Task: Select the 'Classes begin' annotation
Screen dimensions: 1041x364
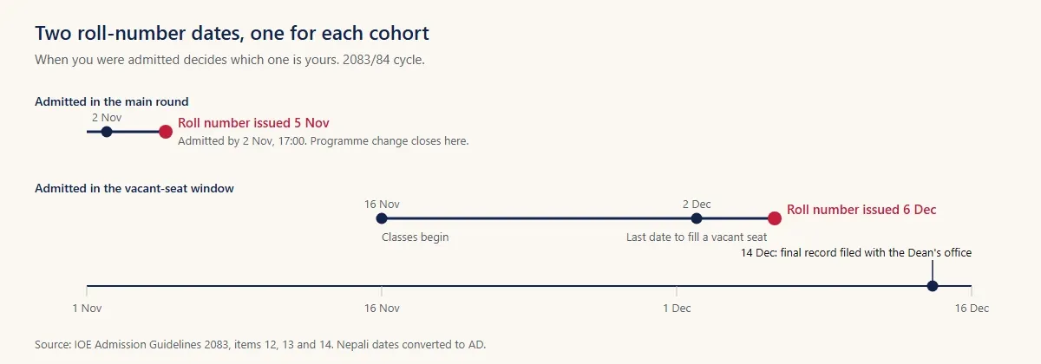Action: 416,237
